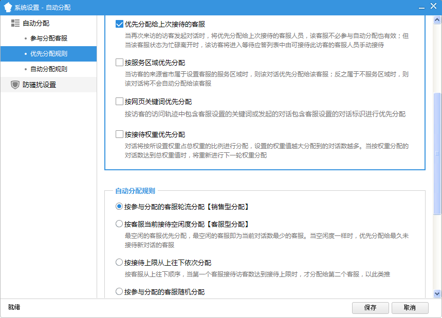Choose 按客服当前接待空闲度分配 radio option
The image size is (442, 318).
(x=119, y=224)
